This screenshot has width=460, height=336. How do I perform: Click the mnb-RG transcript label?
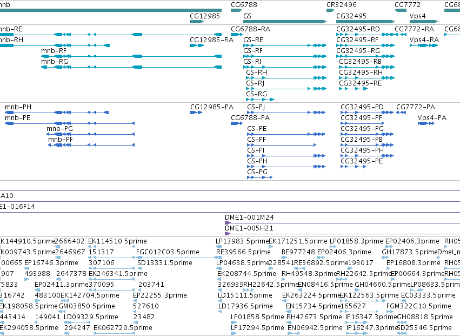coord(55,62)
